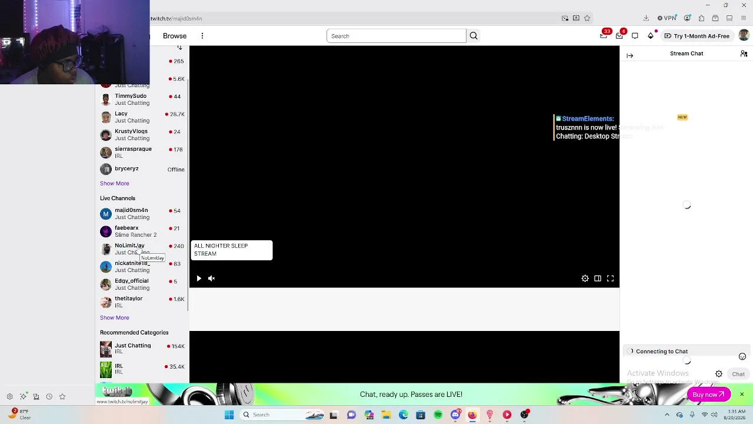Unmute the stream player audio
753x424 pixels.
212,279
